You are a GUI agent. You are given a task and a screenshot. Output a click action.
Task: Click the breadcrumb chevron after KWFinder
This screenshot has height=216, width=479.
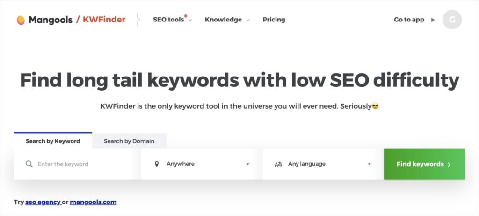click(x=138, y=20)
